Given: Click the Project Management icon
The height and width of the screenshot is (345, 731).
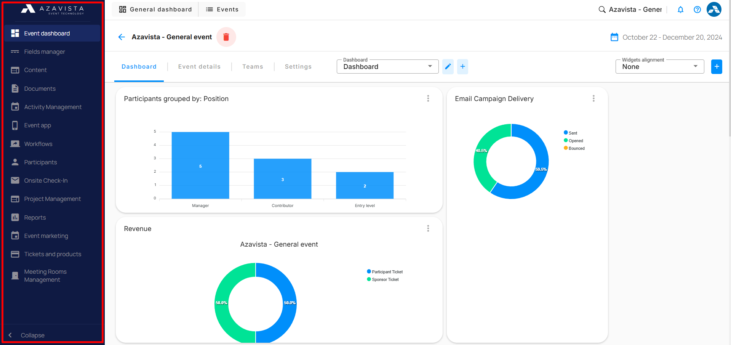Looking at the screenshot, I should 15,199.
